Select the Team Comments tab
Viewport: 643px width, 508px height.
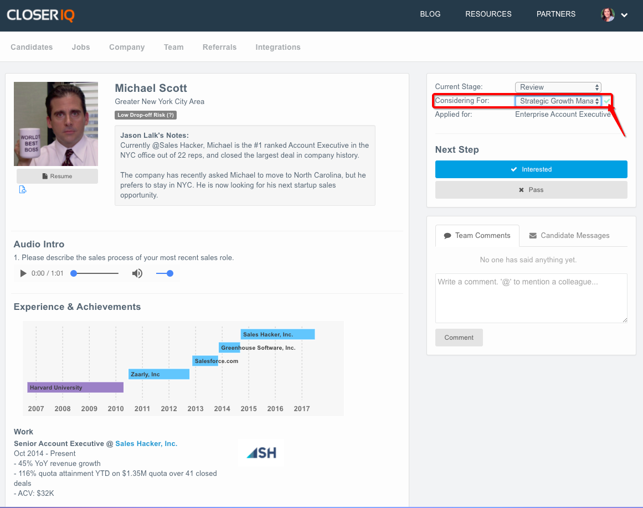[477, 236]
